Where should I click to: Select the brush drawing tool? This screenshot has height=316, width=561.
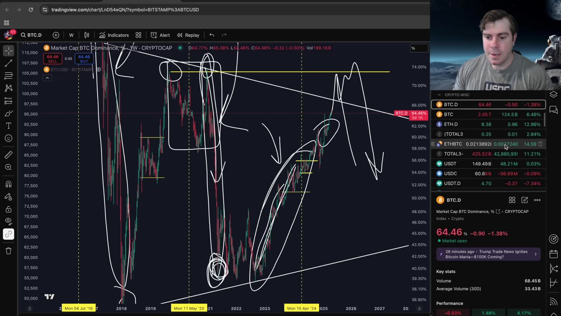click(x=8, y=114)
